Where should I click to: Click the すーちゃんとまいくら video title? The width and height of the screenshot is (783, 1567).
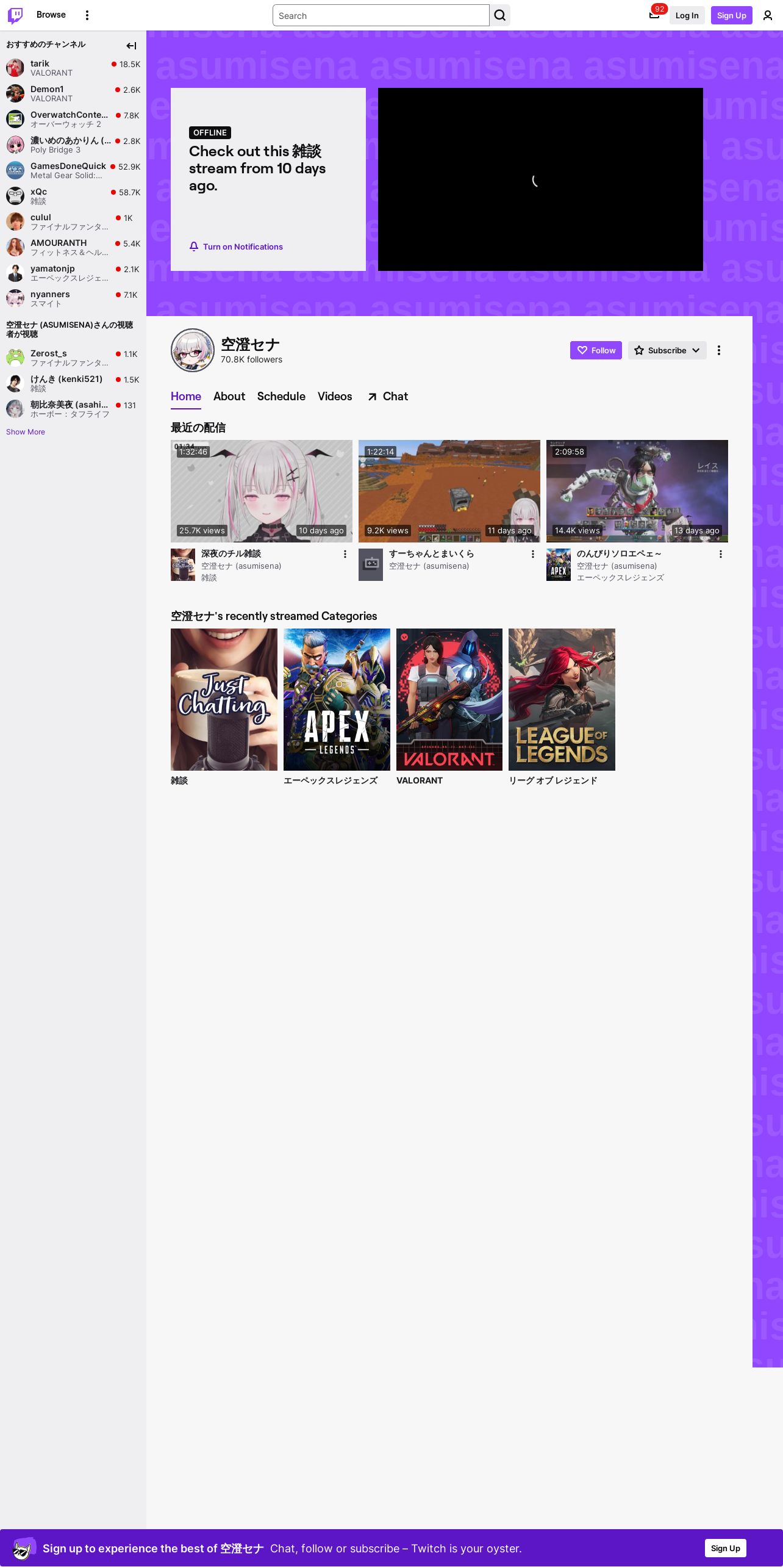pyautogui.click(x=431, y=553)
